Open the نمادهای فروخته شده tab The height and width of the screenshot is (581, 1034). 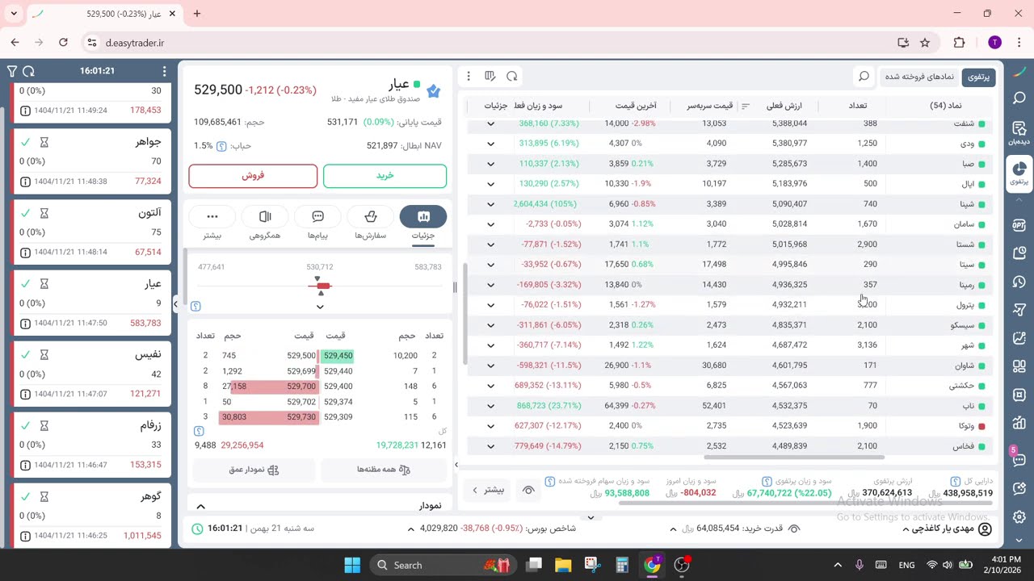tap(918, 77)
